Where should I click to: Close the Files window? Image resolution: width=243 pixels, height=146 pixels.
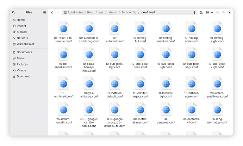[230, 13]
